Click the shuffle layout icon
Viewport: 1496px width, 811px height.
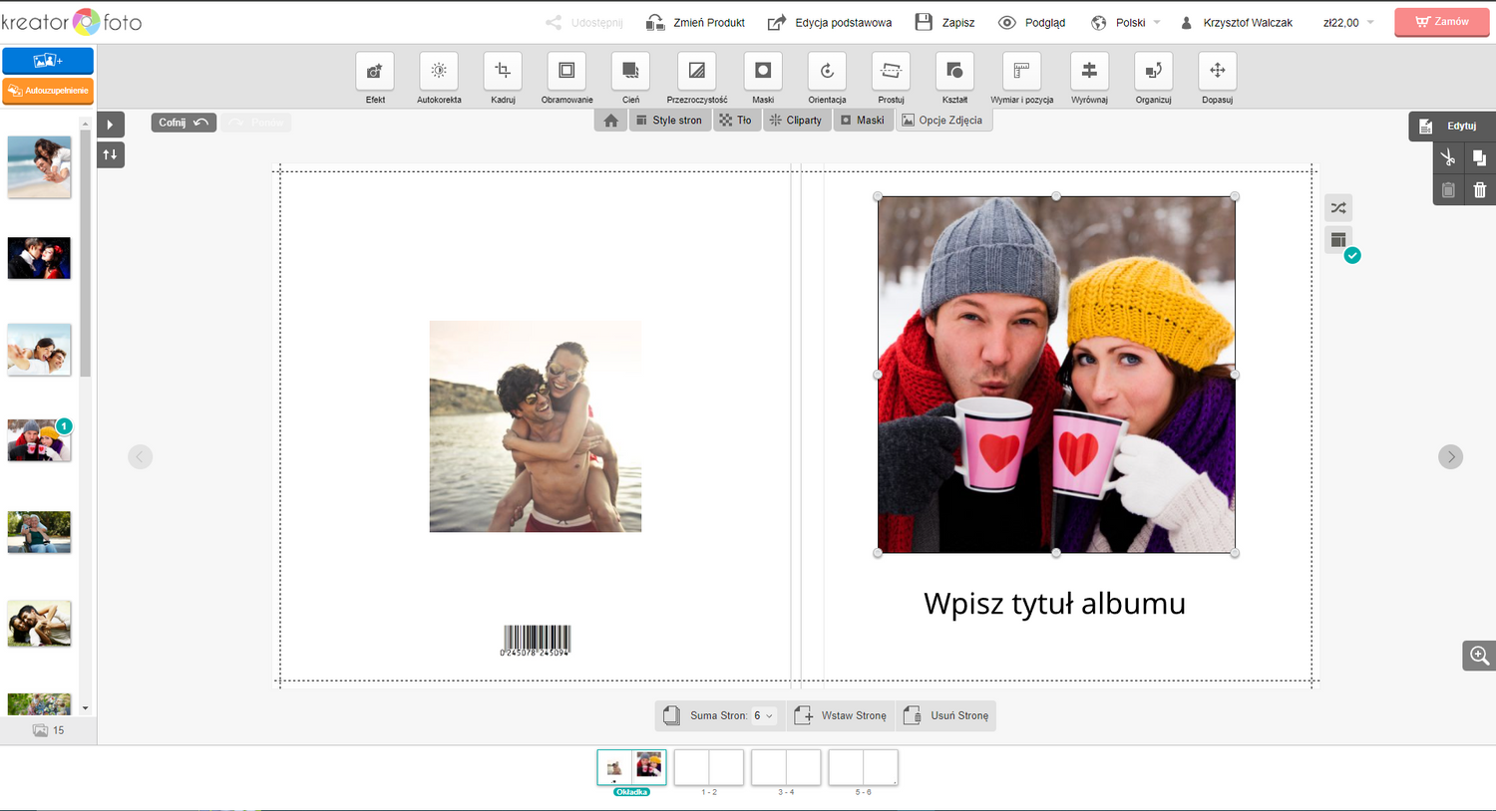[x=1338, y=208]
